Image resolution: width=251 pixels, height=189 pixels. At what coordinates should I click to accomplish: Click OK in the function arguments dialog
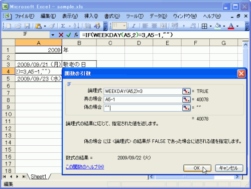[197, 168]
